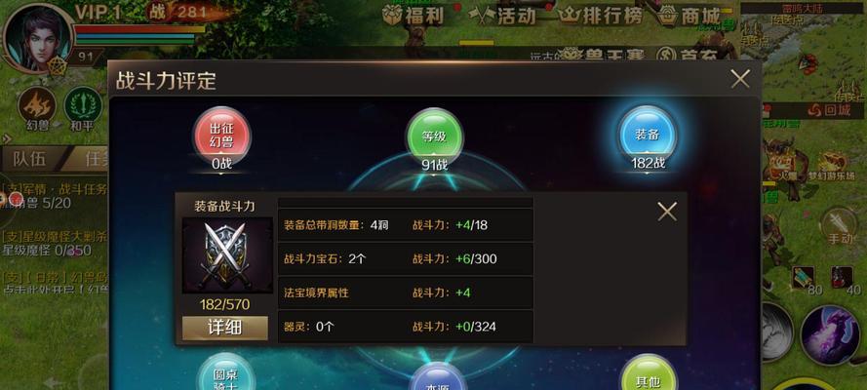
Task: Open the 梦幻游乐场 activity icon
Action: [833, 164]
